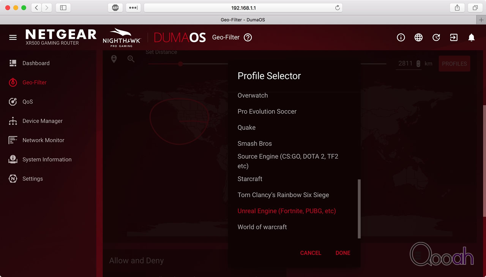Click the PROFILES button
The image size is (486, 277).
454,63
